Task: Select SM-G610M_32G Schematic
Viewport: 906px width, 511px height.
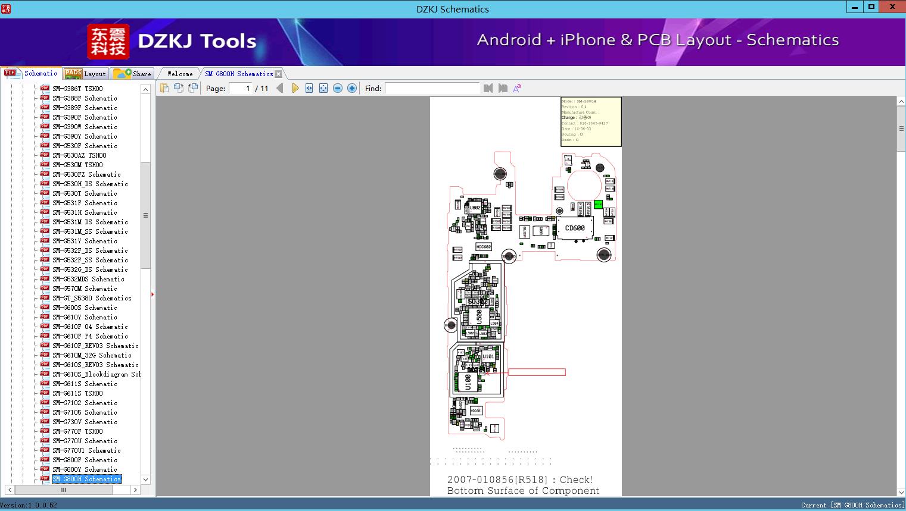Action: [92, 355]
